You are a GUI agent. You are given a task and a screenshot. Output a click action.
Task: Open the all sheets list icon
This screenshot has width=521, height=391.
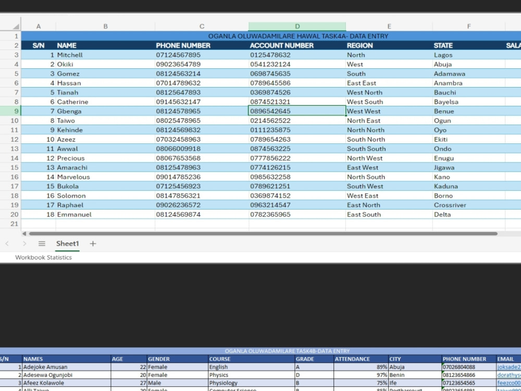pyautogui.click(x=42, y=243)
